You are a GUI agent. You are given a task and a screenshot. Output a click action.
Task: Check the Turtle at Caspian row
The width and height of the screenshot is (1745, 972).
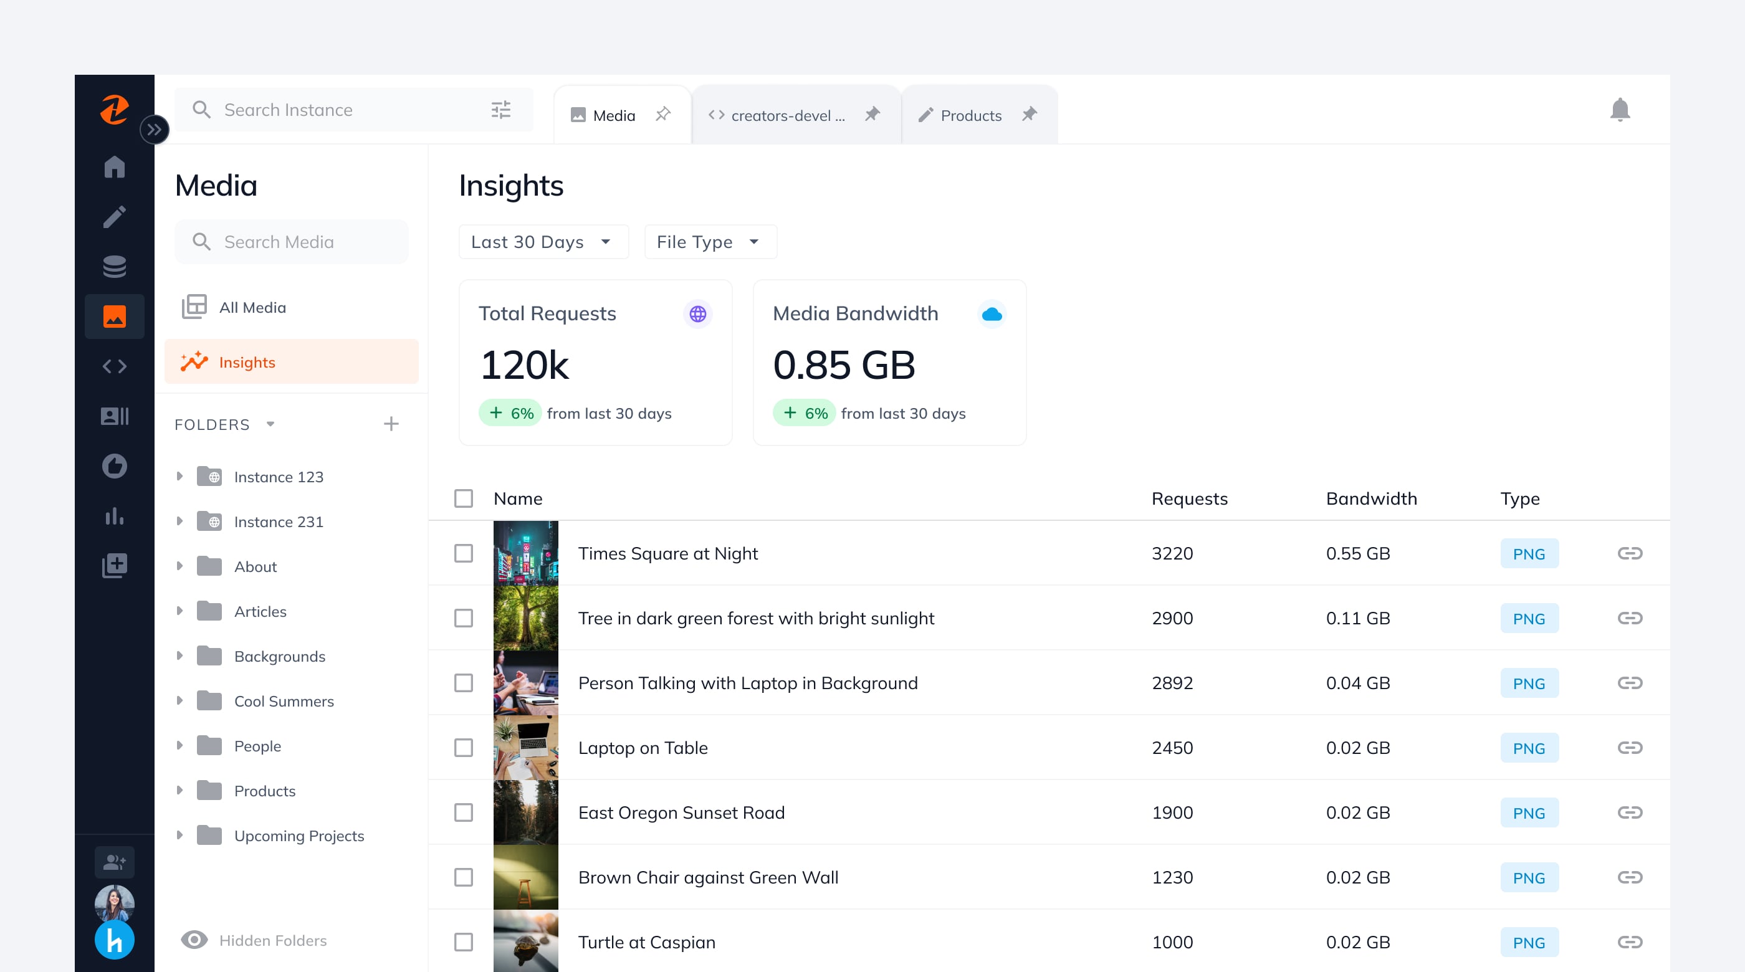point(463,942)
